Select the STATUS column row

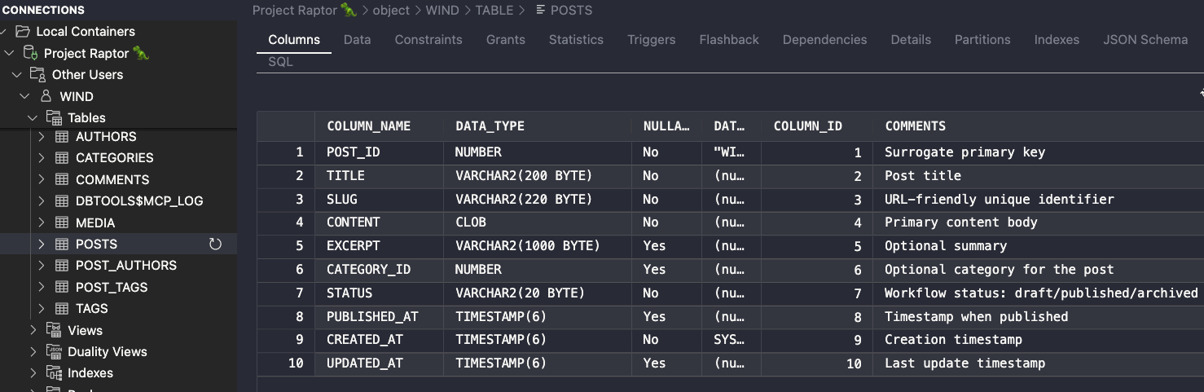point(349,293)
